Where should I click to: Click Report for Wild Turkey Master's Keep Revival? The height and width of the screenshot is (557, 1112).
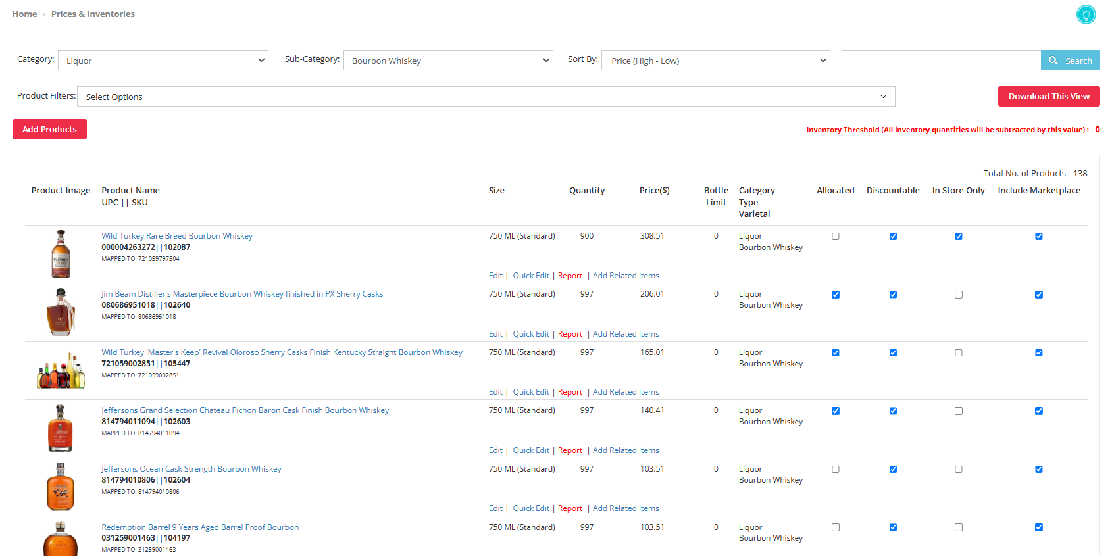(x=570, y=392)
